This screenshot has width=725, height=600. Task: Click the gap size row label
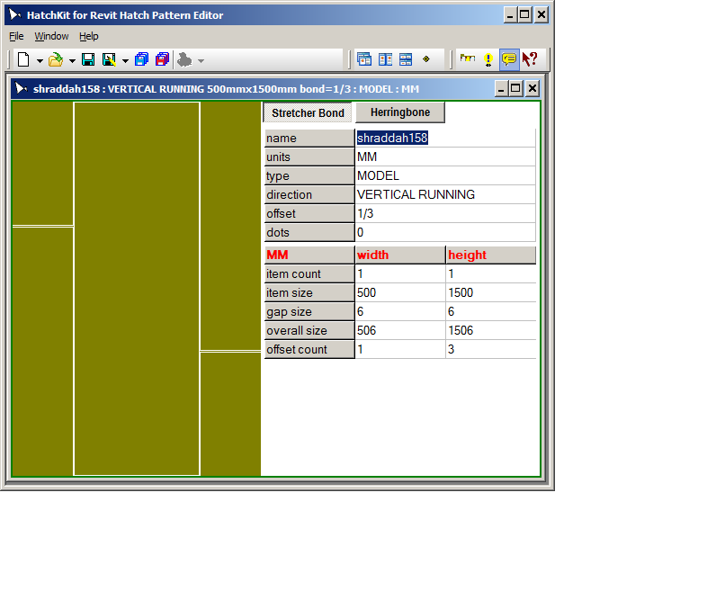point(309,311)
